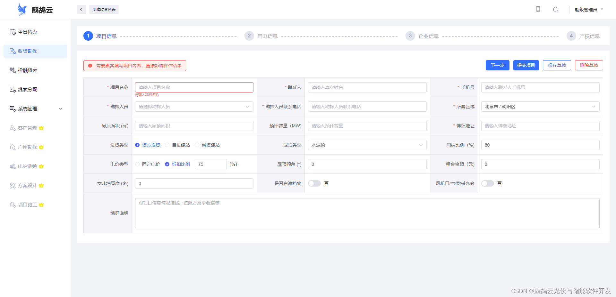Click the crown badge next to 客户管理
Screen dimensions: 616x297
click(41, 128)
